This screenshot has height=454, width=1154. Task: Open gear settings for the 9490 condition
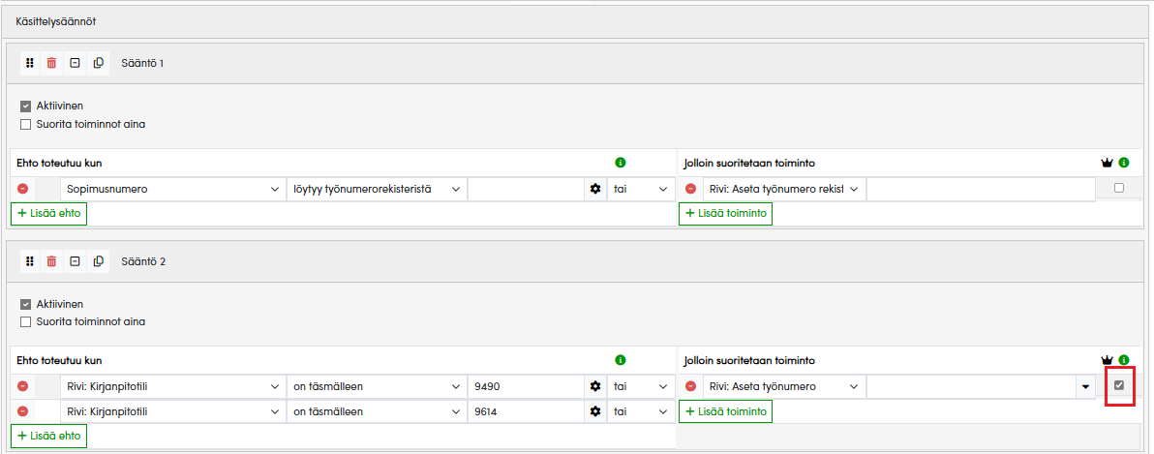595,386
